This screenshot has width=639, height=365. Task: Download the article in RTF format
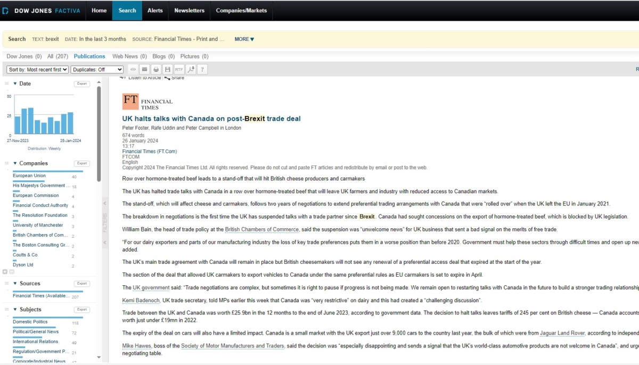click(179, 69)
